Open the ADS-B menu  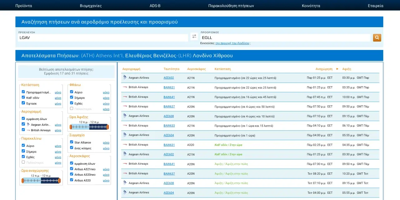point(155,6)
